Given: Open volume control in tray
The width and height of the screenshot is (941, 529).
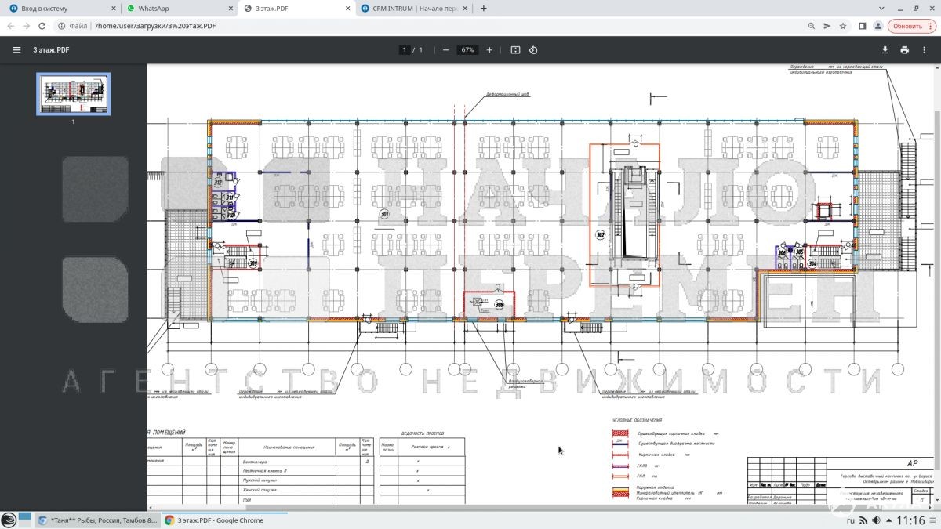Looking at the screenshot, I should click(875, 520).
